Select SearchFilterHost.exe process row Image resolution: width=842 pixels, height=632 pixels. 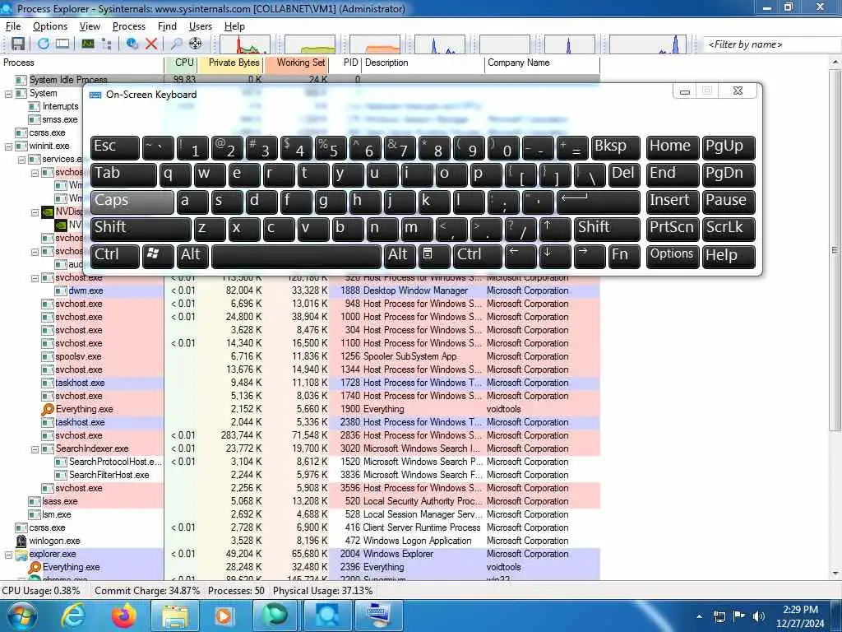point(300,475)
